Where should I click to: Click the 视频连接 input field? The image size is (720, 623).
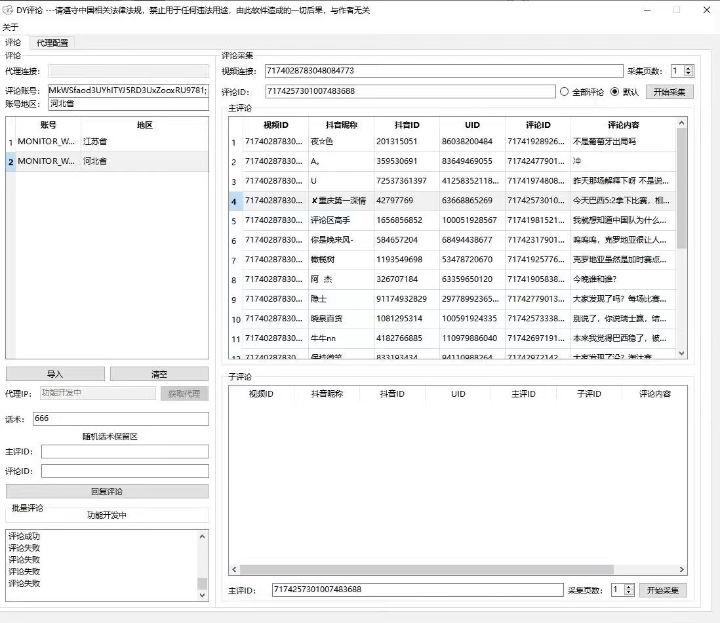[443, 71]
